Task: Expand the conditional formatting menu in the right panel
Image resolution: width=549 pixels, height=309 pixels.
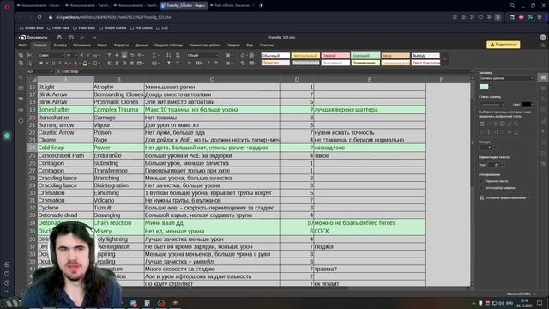Action: 504,197
